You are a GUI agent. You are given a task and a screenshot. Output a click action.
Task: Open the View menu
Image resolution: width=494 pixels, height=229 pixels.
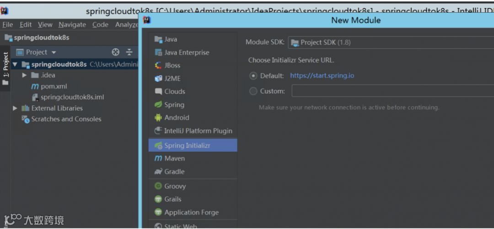(x=45, y=25)
